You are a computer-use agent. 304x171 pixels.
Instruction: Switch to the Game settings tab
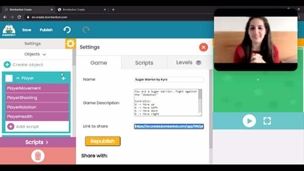99,62
